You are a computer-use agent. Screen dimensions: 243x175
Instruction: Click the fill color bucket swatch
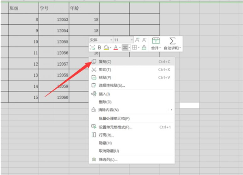(106, 47)
